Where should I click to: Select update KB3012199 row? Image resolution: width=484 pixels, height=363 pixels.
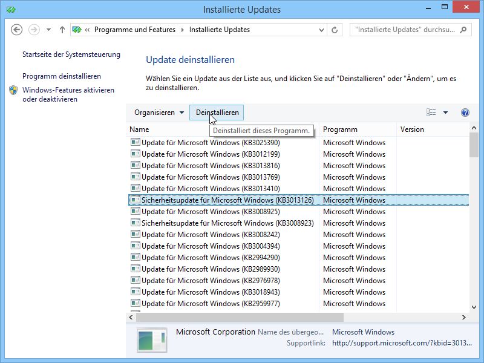point(298,154)
